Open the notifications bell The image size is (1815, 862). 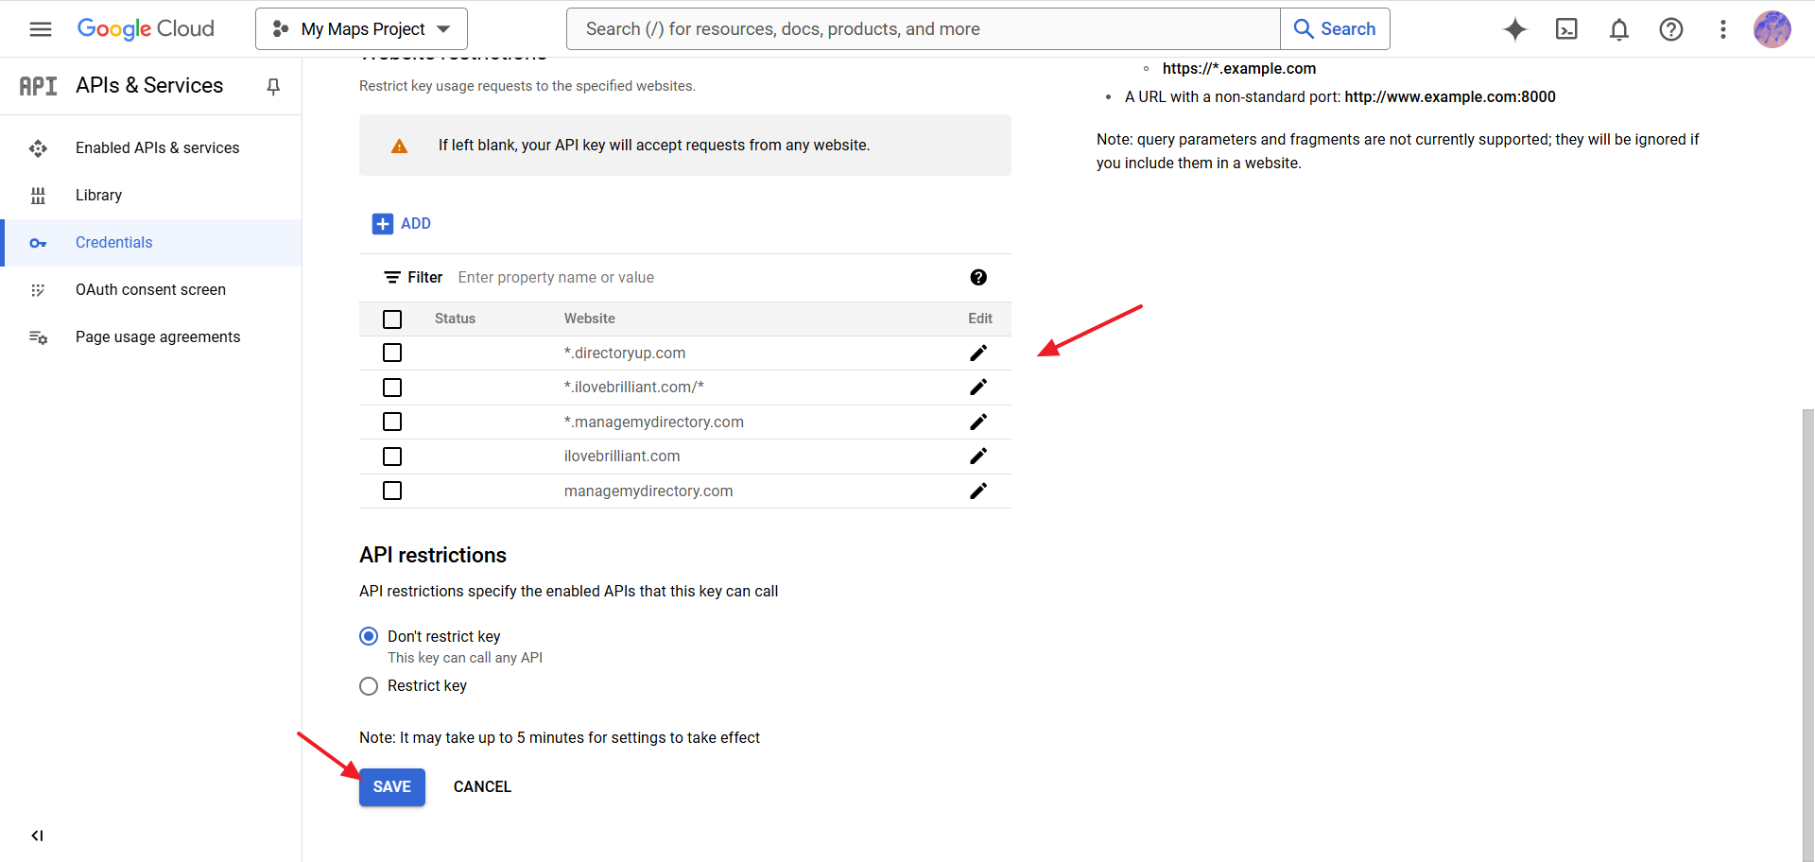point(1619,29)
